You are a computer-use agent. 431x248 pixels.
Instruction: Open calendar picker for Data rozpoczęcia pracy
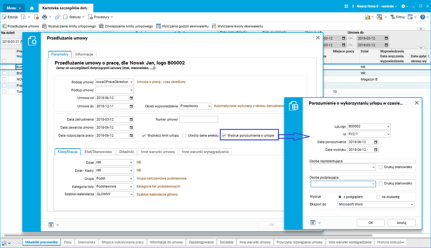[x=131, y=135]
